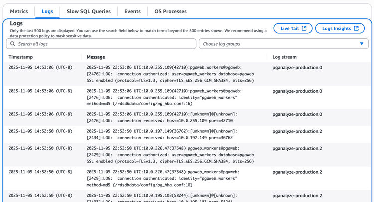Click the timestamp of the port 36762 row

40,131
